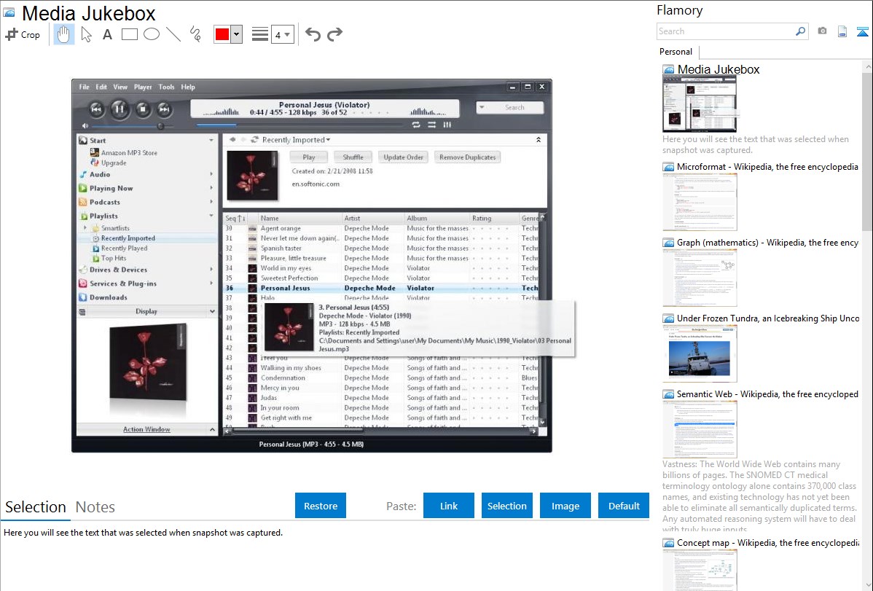
Task: Open the Player menu in Media Jukebox
Action: click(x=143, y=87)
